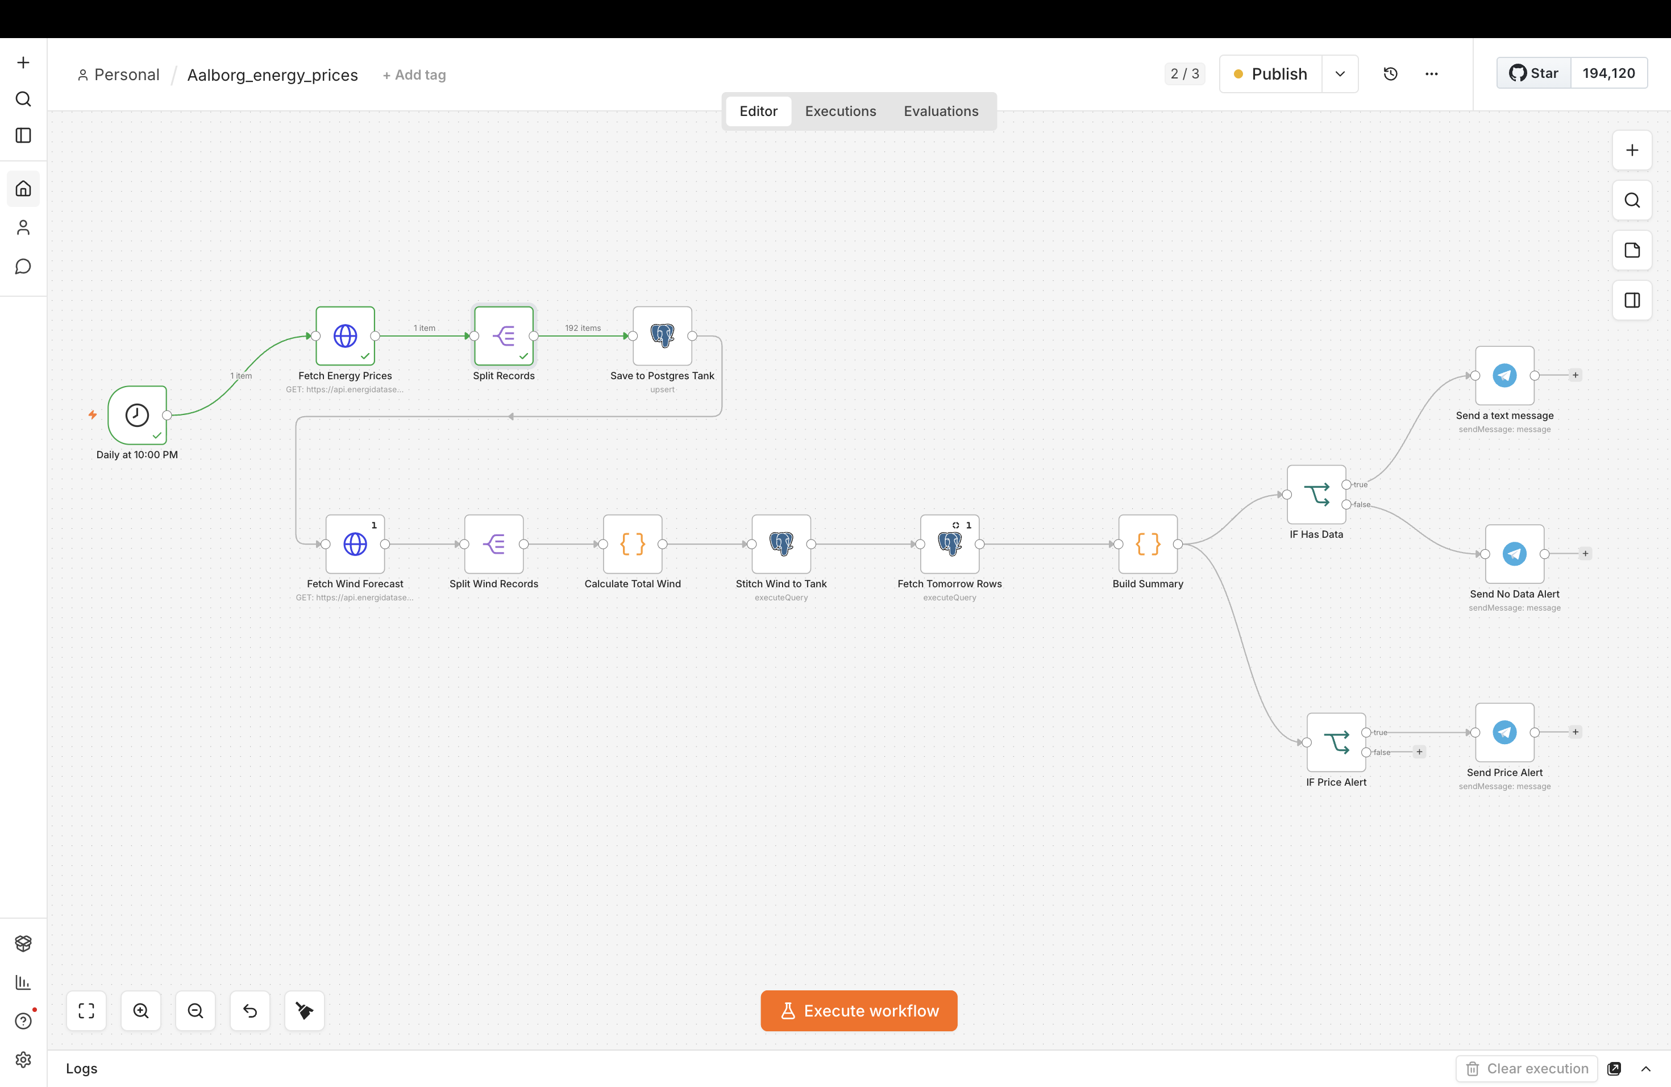Click the Logs panel title
Screen dimensions: 1671x1087
81,1069
